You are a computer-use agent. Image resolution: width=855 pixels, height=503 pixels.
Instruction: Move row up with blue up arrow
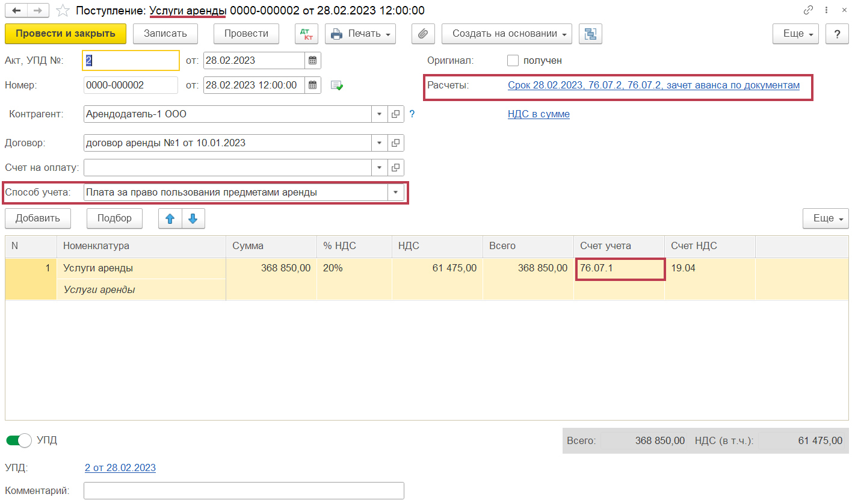[x=170, y=218]
